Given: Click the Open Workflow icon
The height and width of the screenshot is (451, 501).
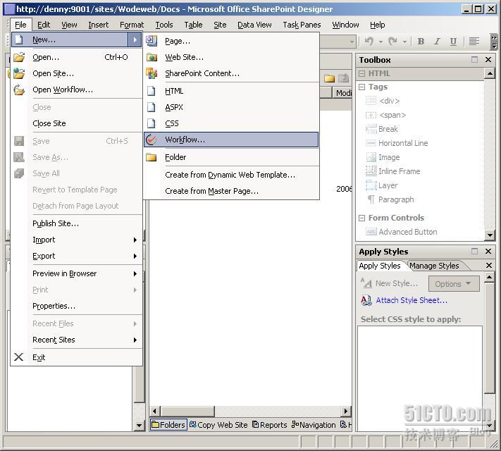Looking at the screenshot, I should (19, 89).
